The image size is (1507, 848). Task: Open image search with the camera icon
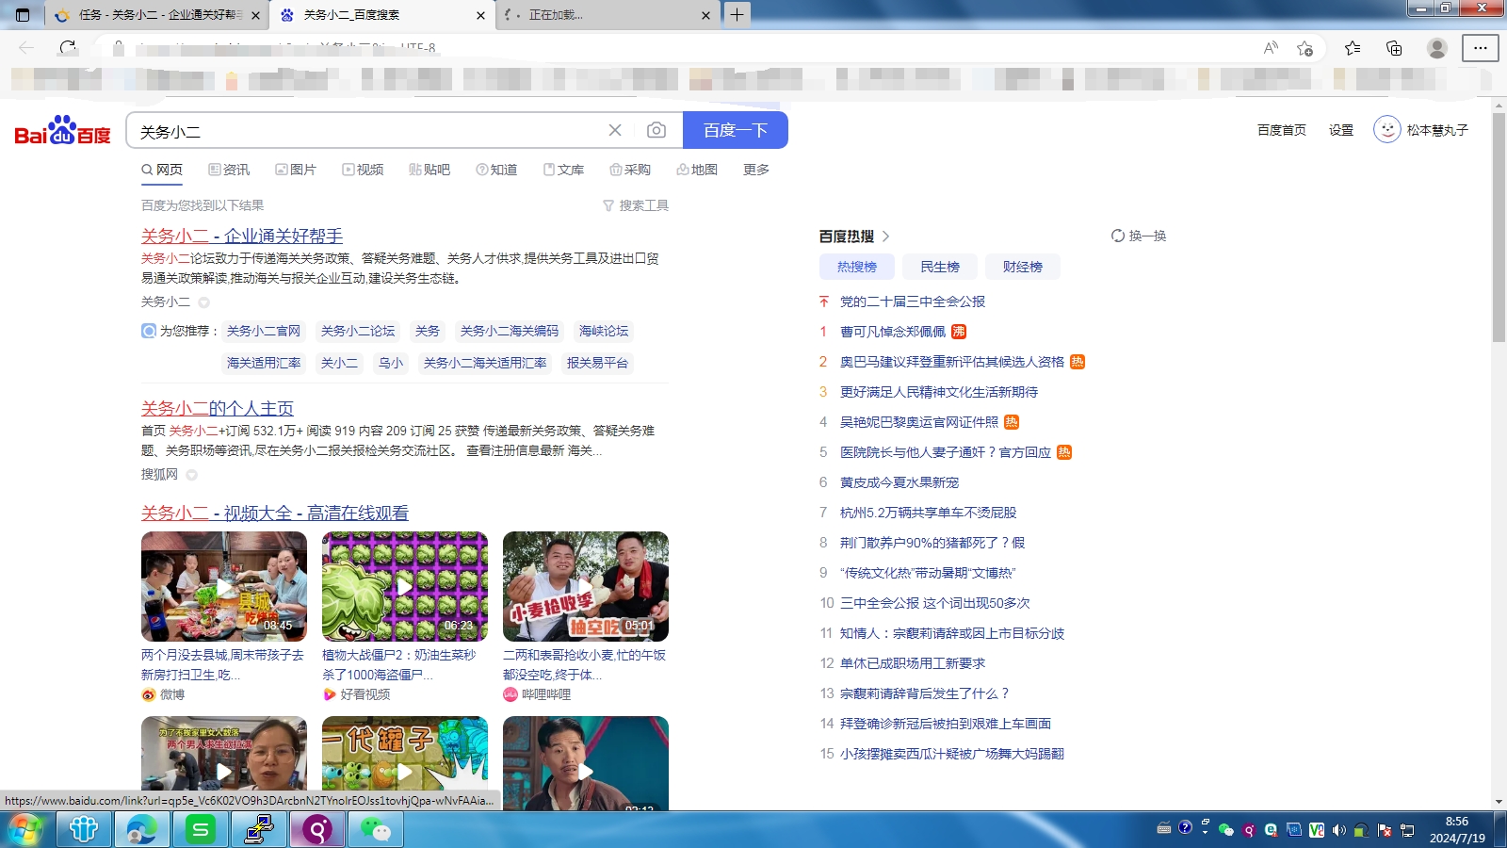(656, 130)
